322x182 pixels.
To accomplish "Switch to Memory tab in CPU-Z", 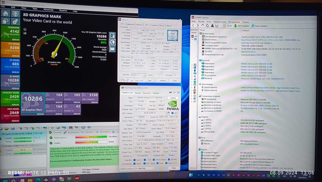I will (139, 25).
